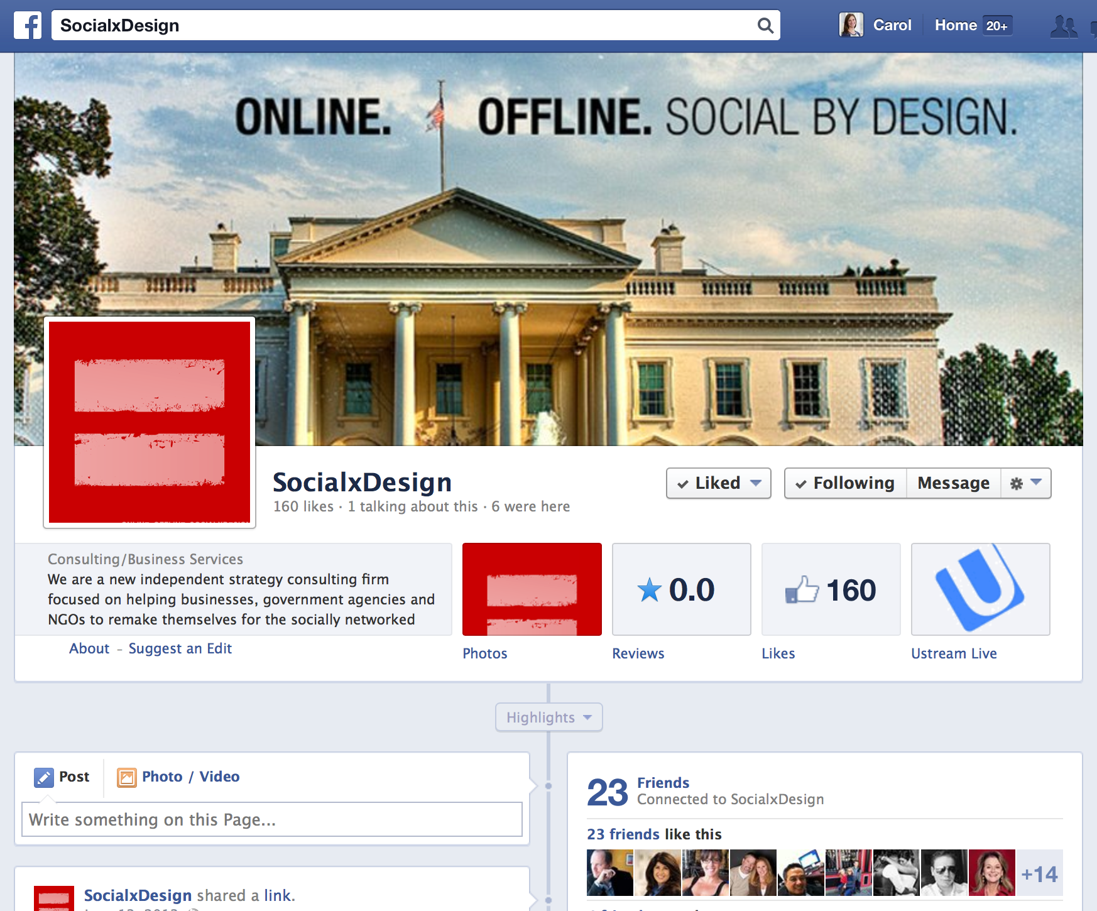Open the Liked dropdown button
The height and width of the screenshot is (911, 1097).
pos(719,483)
